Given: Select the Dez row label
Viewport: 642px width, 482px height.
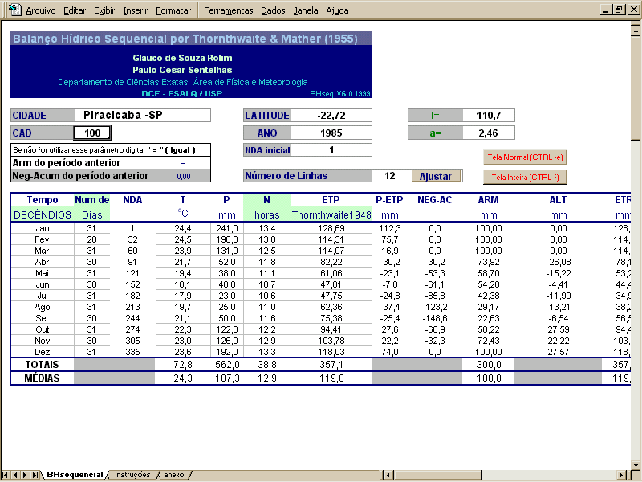Looking at the screenshot, I should [x=43, y=352].
